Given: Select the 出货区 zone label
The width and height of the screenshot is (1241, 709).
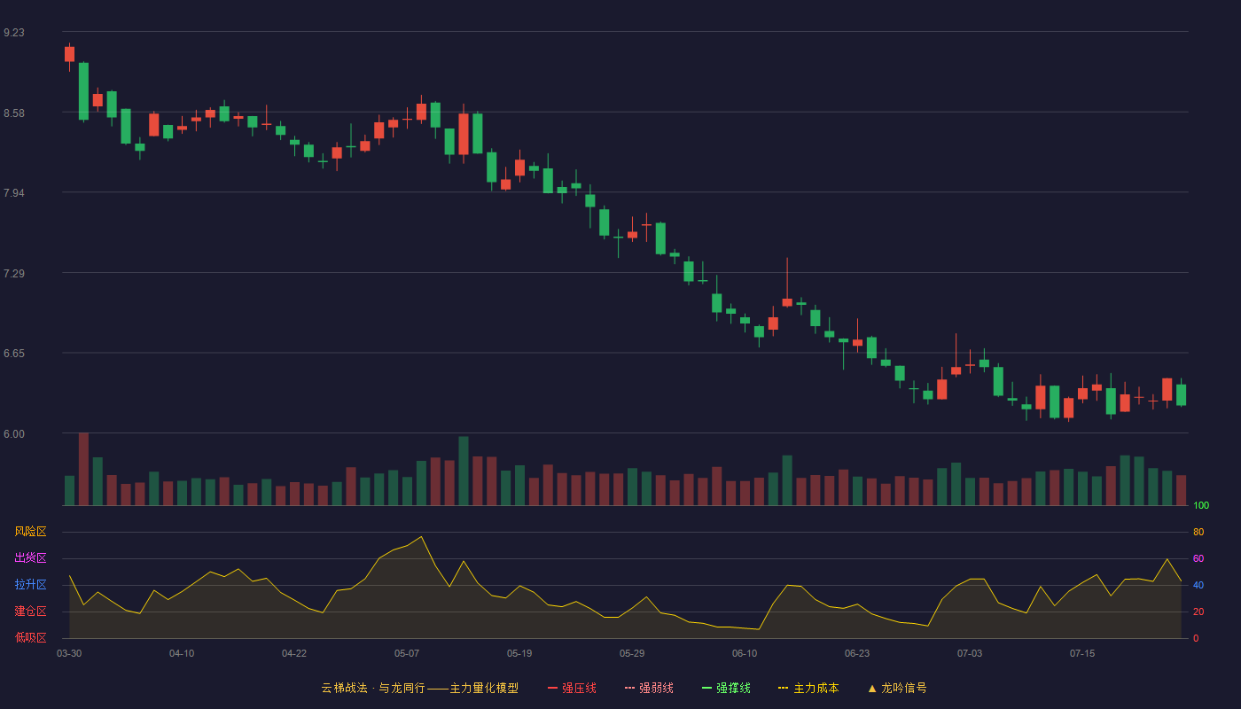Looking at the screenshot, I should coord(30,558).
